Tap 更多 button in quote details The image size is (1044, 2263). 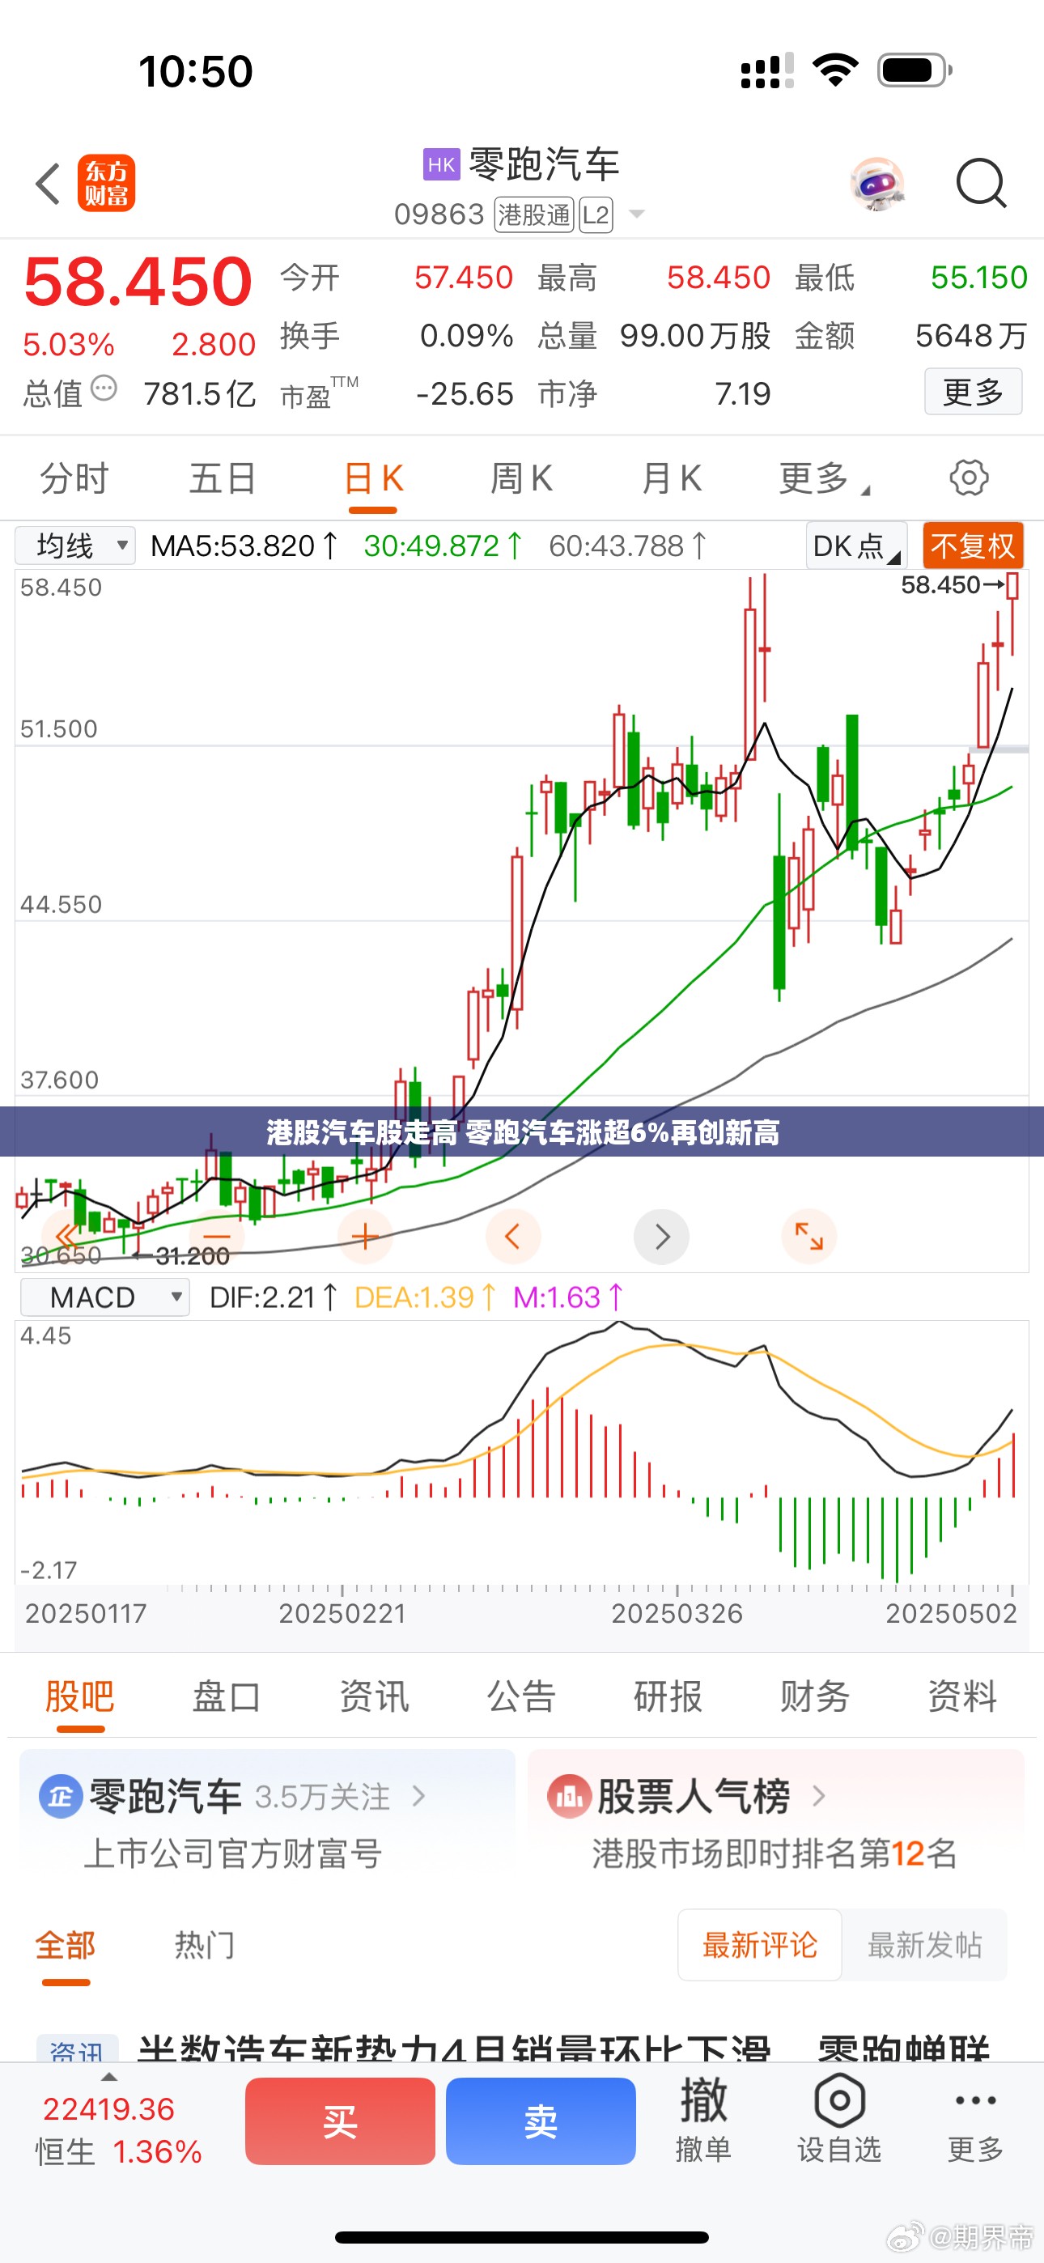click(974, 392)
